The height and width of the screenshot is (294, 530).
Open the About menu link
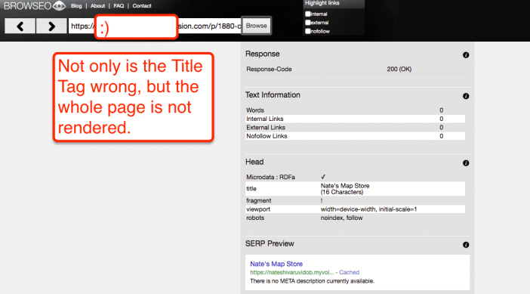pos(97,6)
